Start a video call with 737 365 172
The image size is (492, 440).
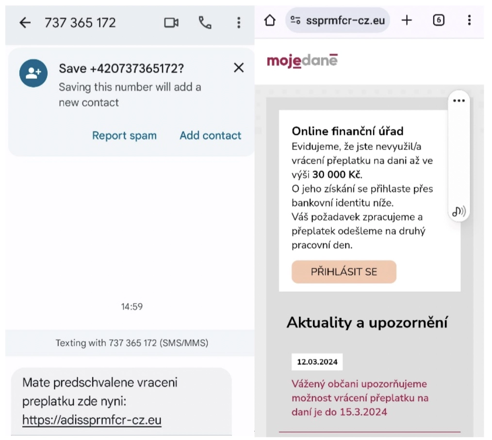point(171,23)
